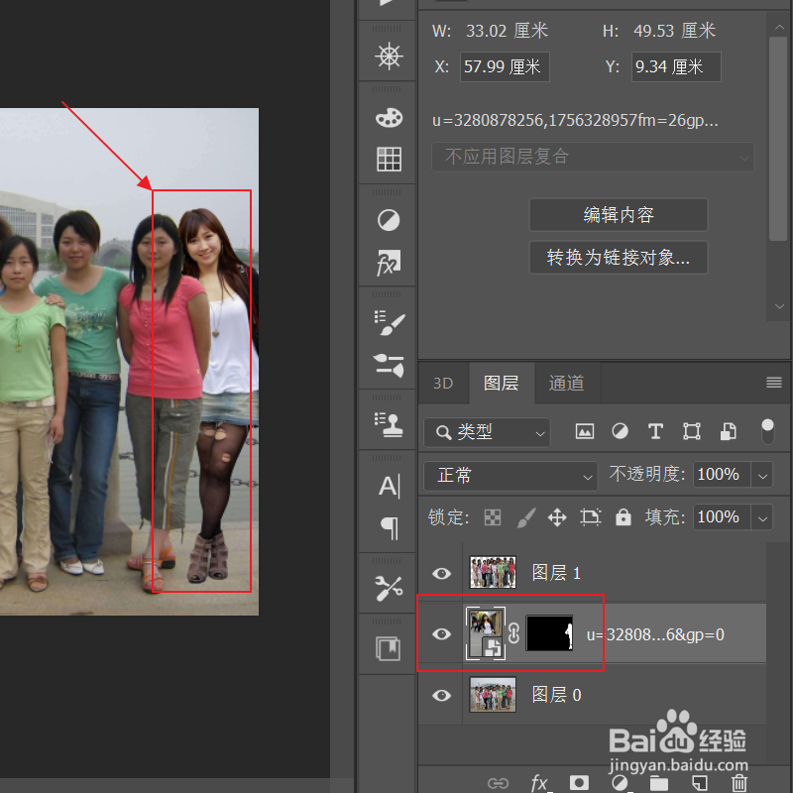
Task: Click the 转换为链接对象 button
Action: pyautogui.click(x=618, y=258)
